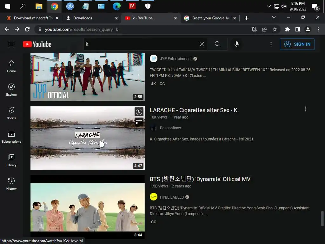Open the tab search dropdown arrow
The width and height of the screenshot is (325, 244).
point(274,17)
